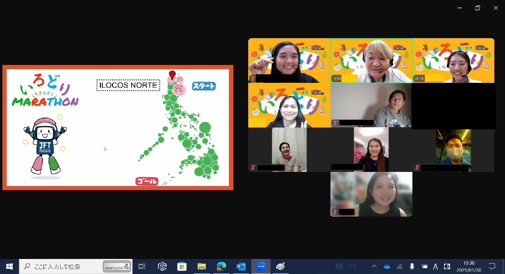
Task: Select the green-bordered active speaker video
Action: click(x=371, y=61)
